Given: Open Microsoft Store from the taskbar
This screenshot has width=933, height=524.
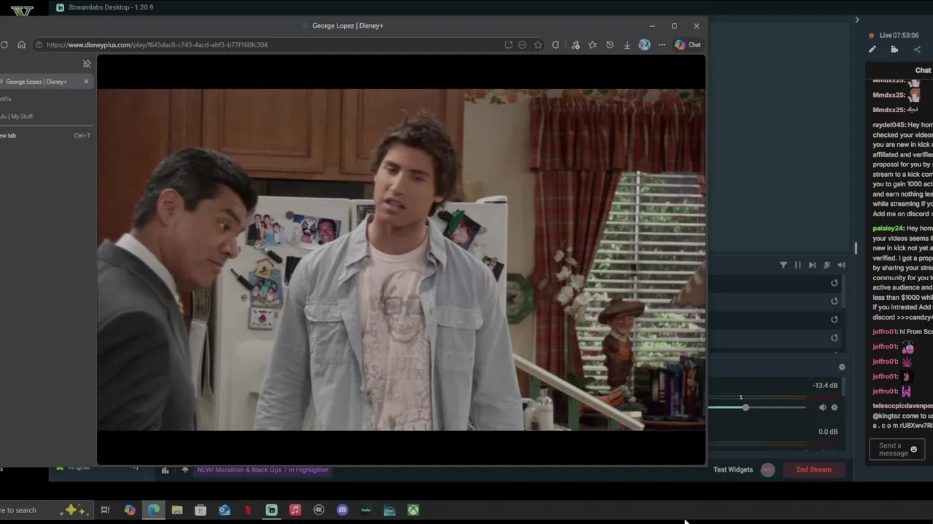Looking at the screenshot, I should (200, 510).
